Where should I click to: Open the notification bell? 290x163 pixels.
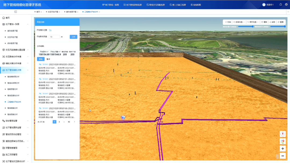281,5
